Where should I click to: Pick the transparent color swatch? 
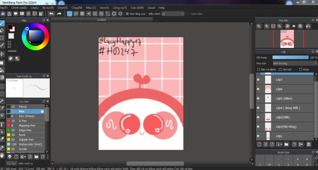coord(11,36)
